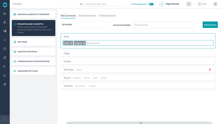221x124 pixels.
Task: Click the (topup) synonym of Recharge
Action: (79, 70)
